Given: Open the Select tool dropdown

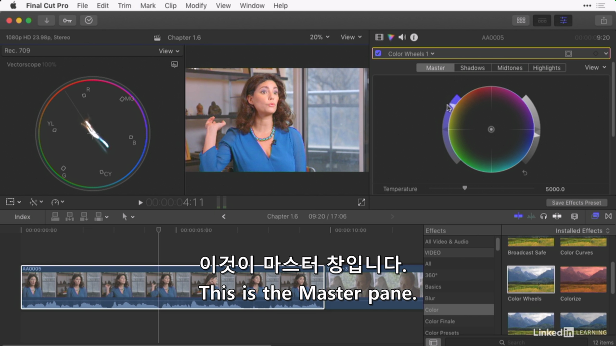Looking at the screenshot, I should [x=128, y=217].
